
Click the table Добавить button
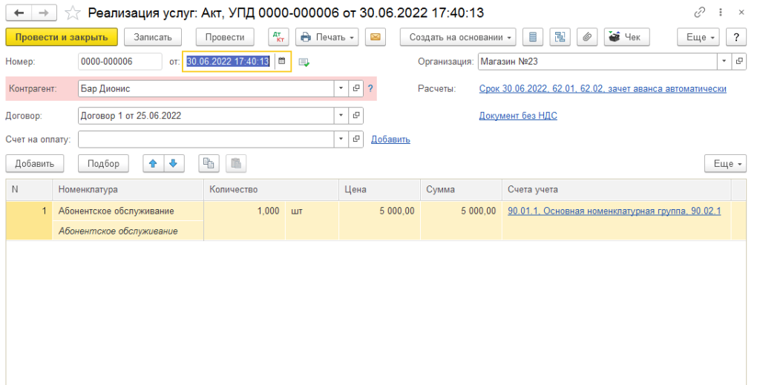click(34, 164)
